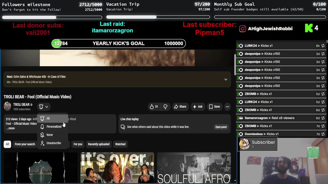This screenshot has height=184, width=328.
Task: Open the Soulful Afro video thumbnail
Action: click(194, 168)
